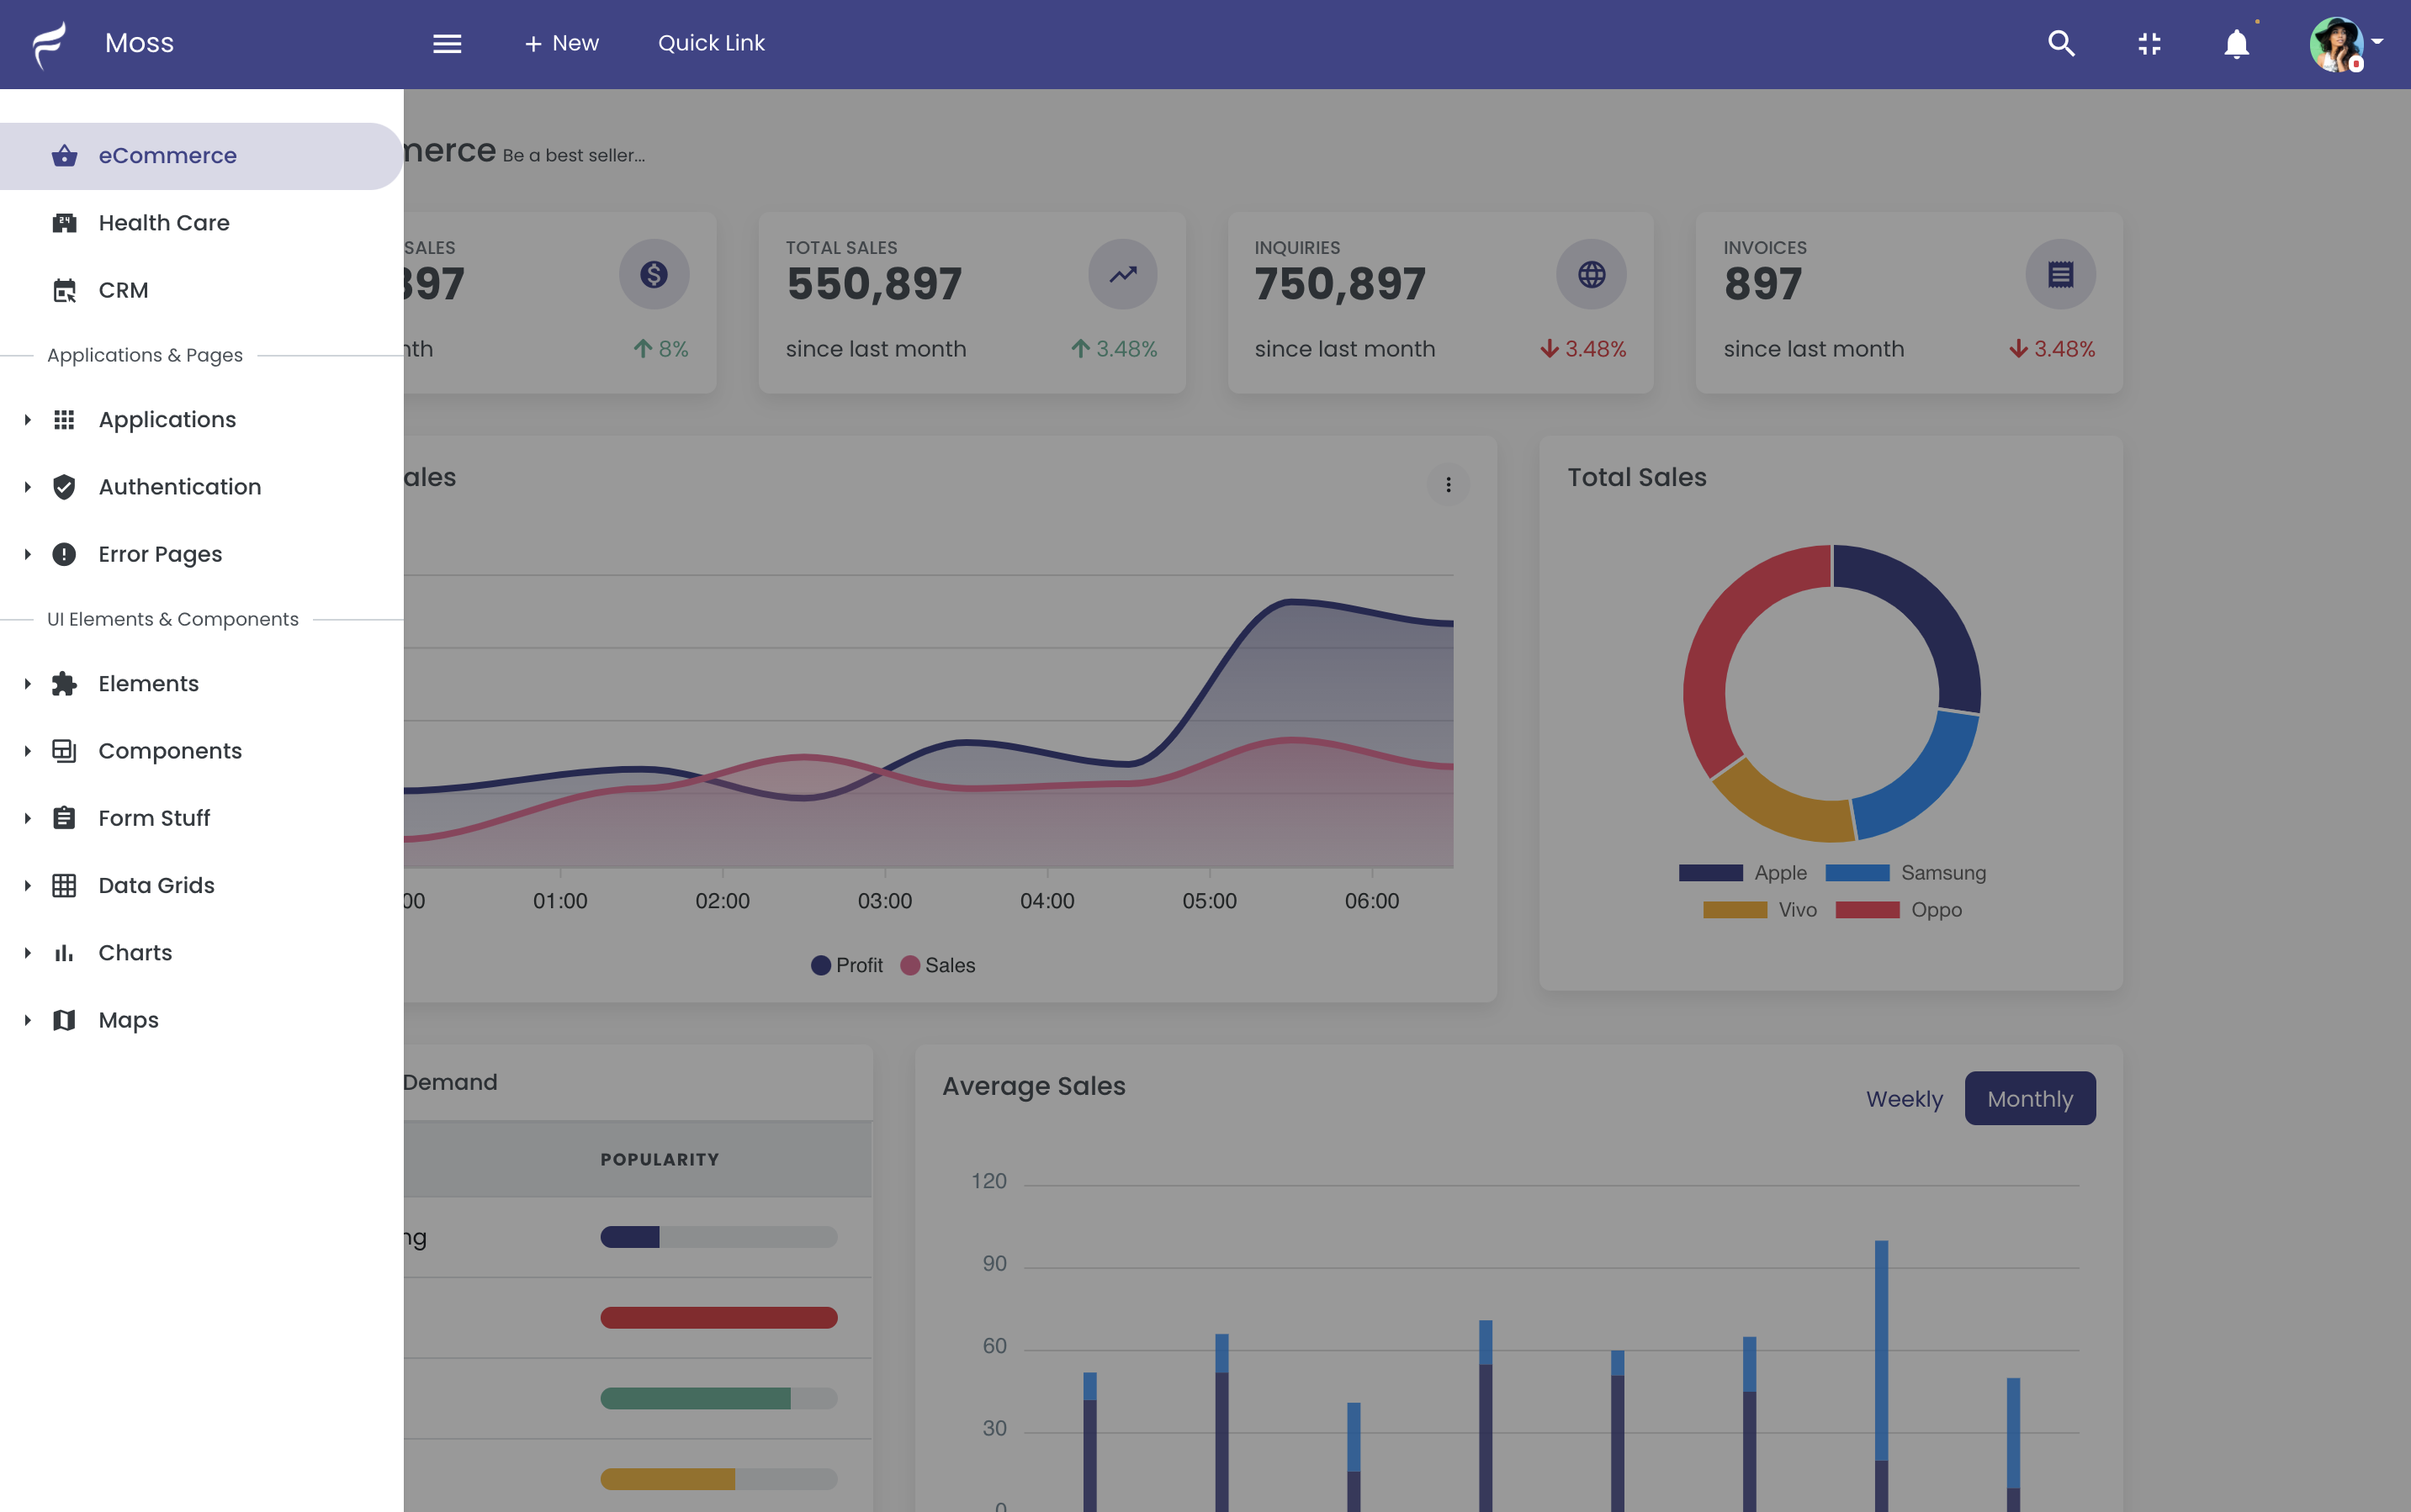The height and width of the screenshot is (1512, 2411).
Task: Click the Health Care hospital icon
Action: click(64, 223)
